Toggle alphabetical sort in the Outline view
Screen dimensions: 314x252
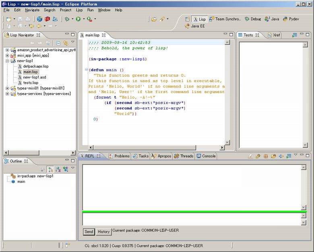coord(58,169)
